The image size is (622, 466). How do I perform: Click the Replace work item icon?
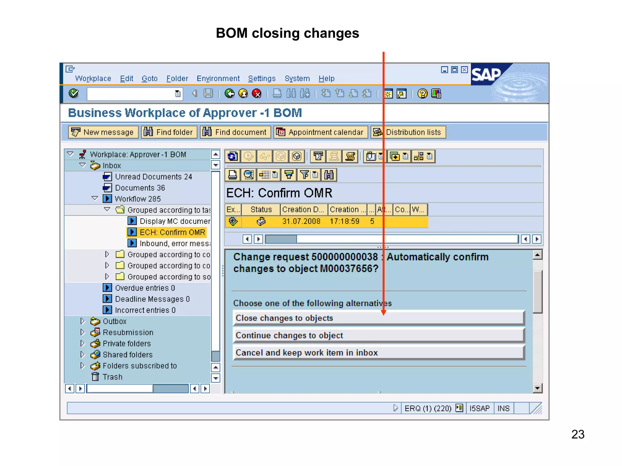pyautogui.click(x=297, y=157)
